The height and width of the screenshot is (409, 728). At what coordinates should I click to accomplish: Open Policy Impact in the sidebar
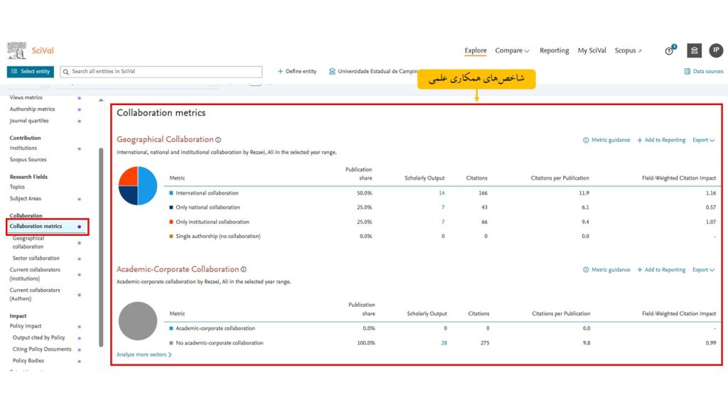[26, 326]
